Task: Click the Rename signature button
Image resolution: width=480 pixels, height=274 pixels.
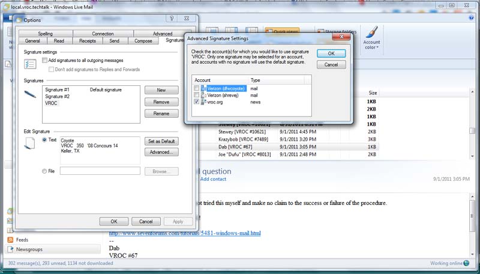Action: click(161, 114)
